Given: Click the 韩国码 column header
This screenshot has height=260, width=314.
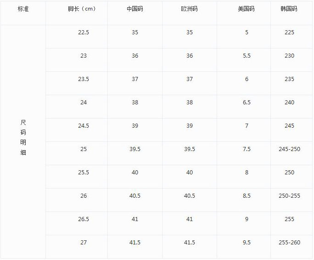Looking at the screenshot, I should [289, 9].
